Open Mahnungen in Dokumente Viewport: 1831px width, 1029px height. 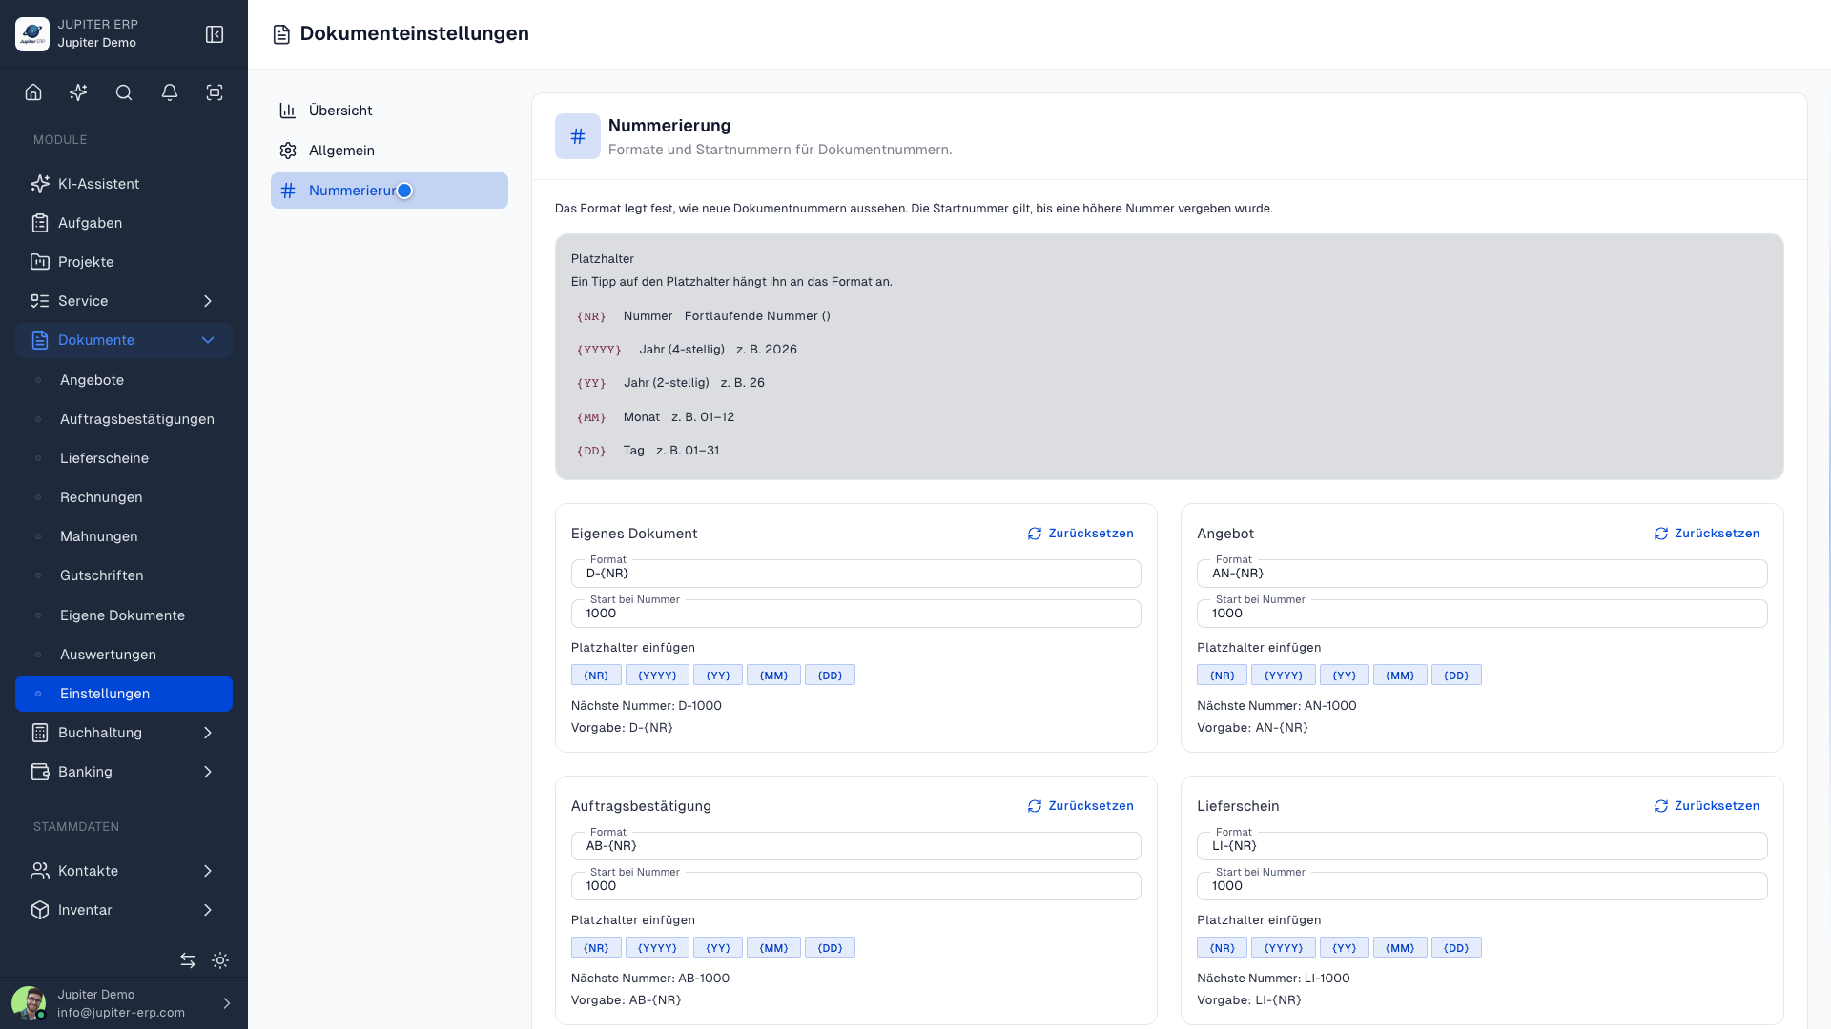point(124,536)
